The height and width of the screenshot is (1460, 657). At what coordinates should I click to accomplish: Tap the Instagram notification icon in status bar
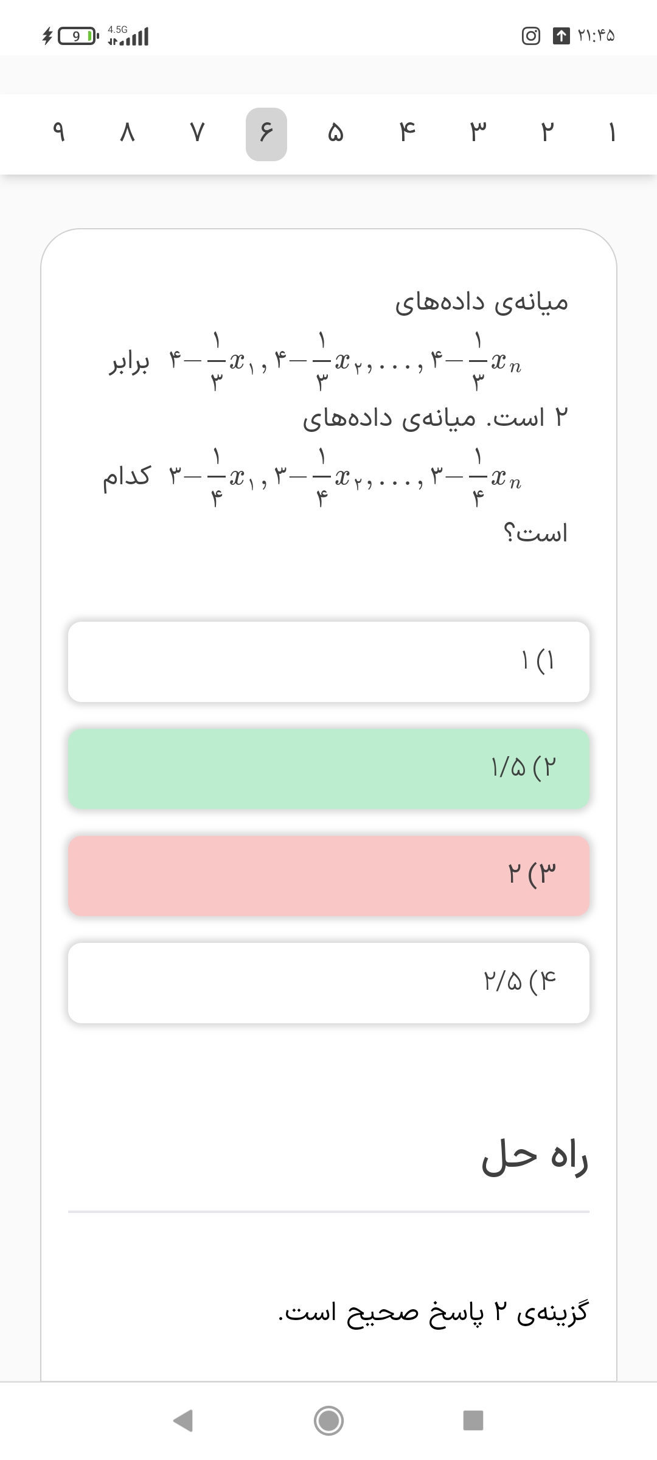[530, 36]
